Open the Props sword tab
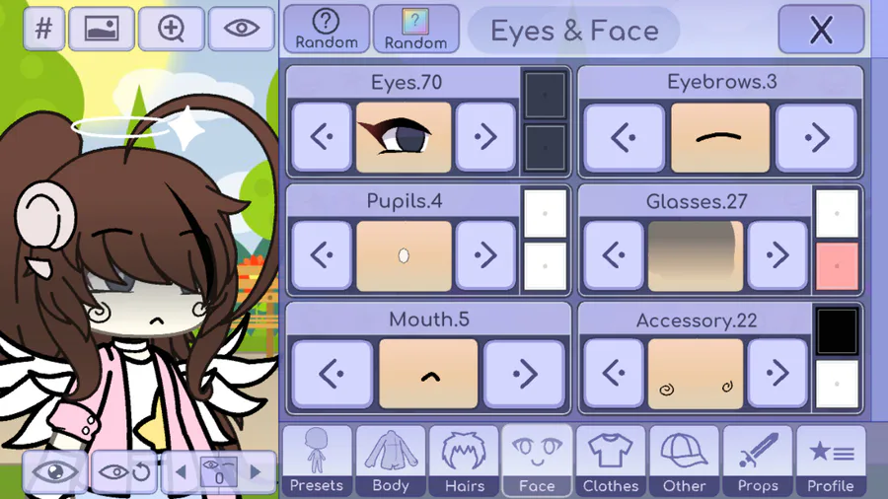 click(758, 461)
